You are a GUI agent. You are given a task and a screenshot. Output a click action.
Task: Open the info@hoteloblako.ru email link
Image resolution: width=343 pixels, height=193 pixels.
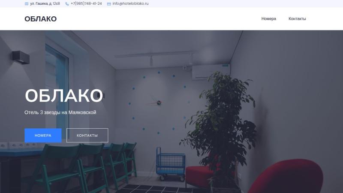[130, 3]
